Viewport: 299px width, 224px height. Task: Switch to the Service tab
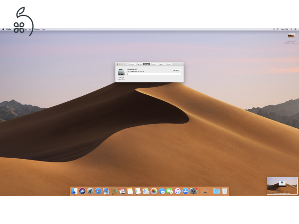click(168, 64)
